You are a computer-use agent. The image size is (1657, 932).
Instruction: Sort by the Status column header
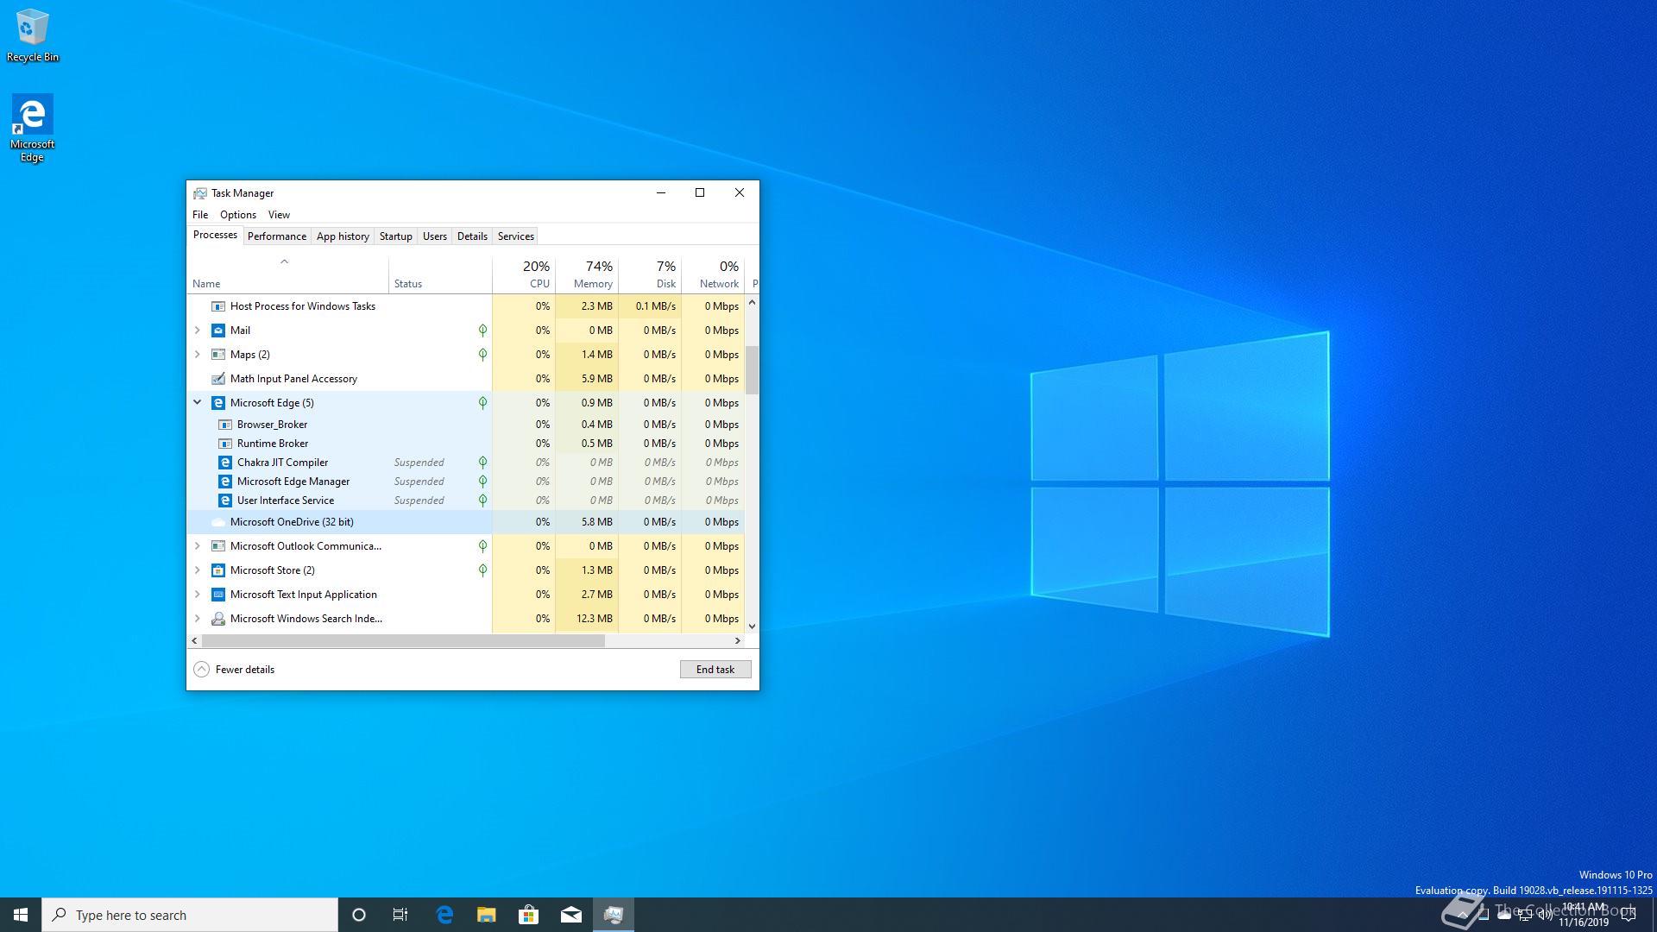(440, 275)
